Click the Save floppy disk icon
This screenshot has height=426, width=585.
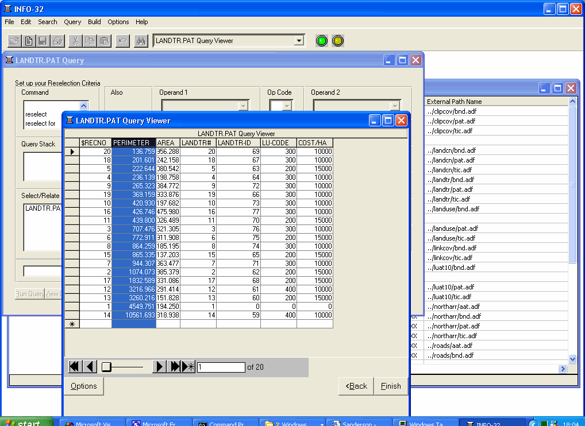pyautogui.click(x=42, y=41)
